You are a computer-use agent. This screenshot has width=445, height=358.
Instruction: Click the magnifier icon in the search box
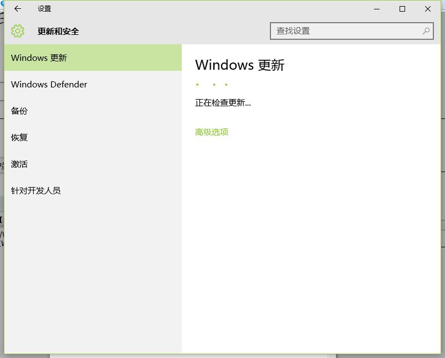[426, 31]
